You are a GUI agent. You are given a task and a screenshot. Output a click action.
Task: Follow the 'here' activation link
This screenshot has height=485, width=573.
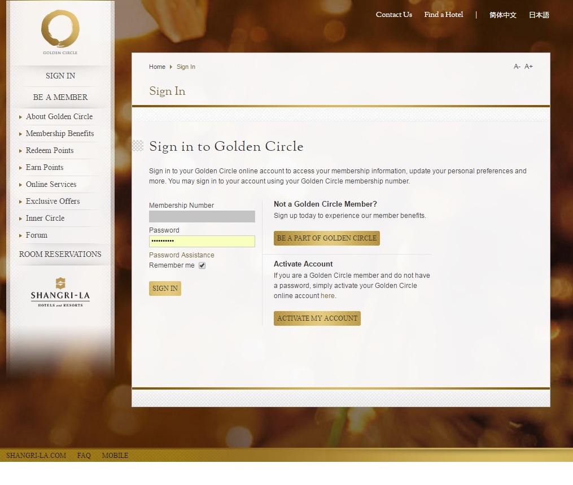(327, 296)
